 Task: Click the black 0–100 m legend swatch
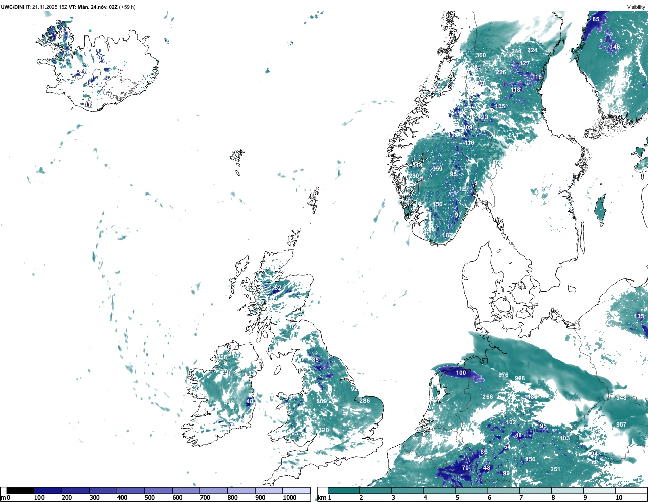20,491
